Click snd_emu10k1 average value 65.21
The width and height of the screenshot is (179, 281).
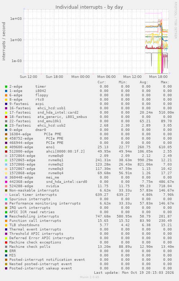145,121
